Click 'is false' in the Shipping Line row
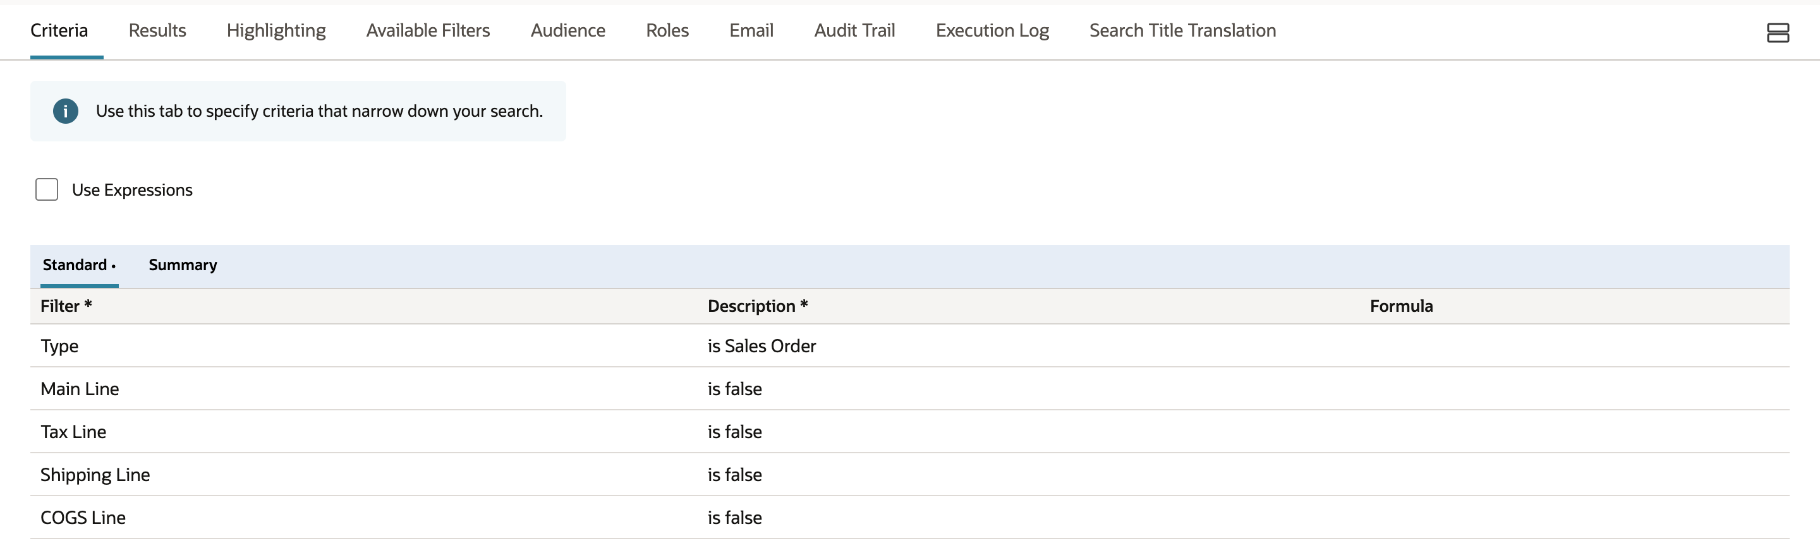 (x=735, y=475)
